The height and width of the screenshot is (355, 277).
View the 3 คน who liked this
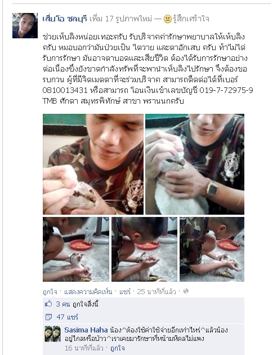coord(63,304)
